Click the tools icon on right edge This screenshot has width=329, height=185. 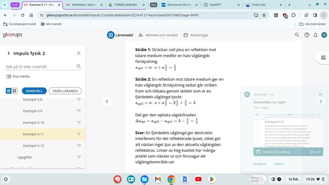point(323,58)
